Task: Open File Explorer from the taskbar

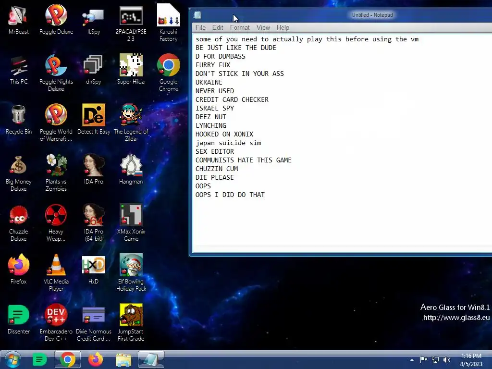Action: 123,359
